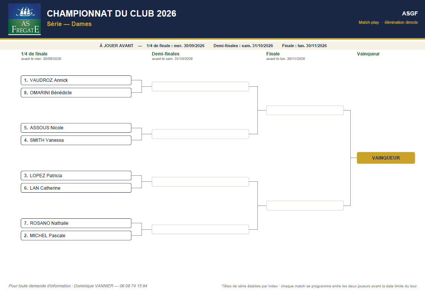Select OMARINI Bénédicte bracket entry
This screenshot has width=425, height=293.
point(76,93)
